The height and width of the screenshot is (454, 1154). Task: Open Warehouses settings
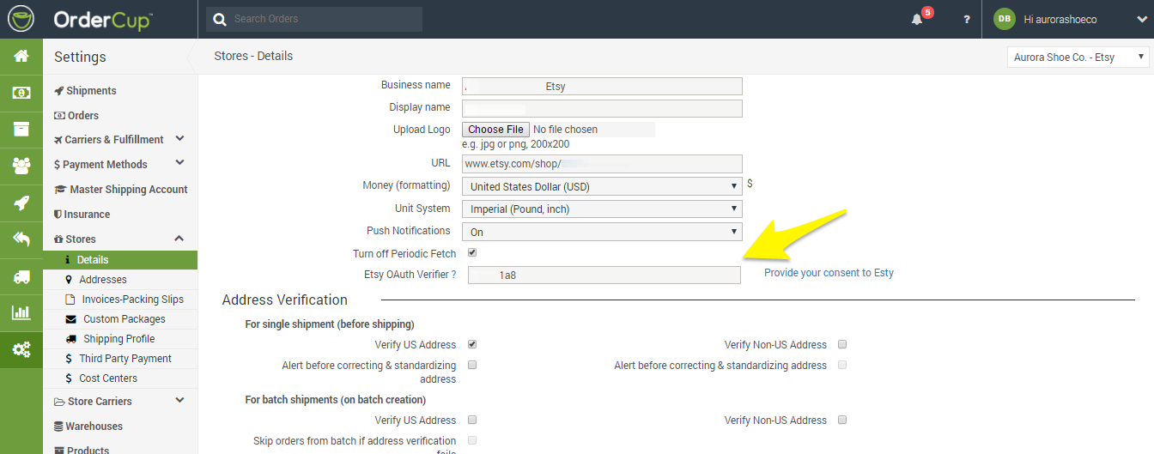tap(88, 426)
